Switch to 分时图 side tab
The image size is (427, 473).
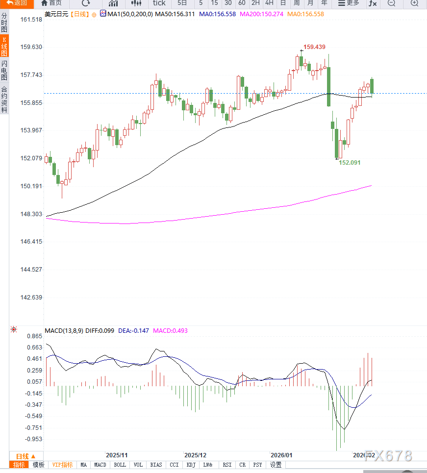click(x=4, y=23)
